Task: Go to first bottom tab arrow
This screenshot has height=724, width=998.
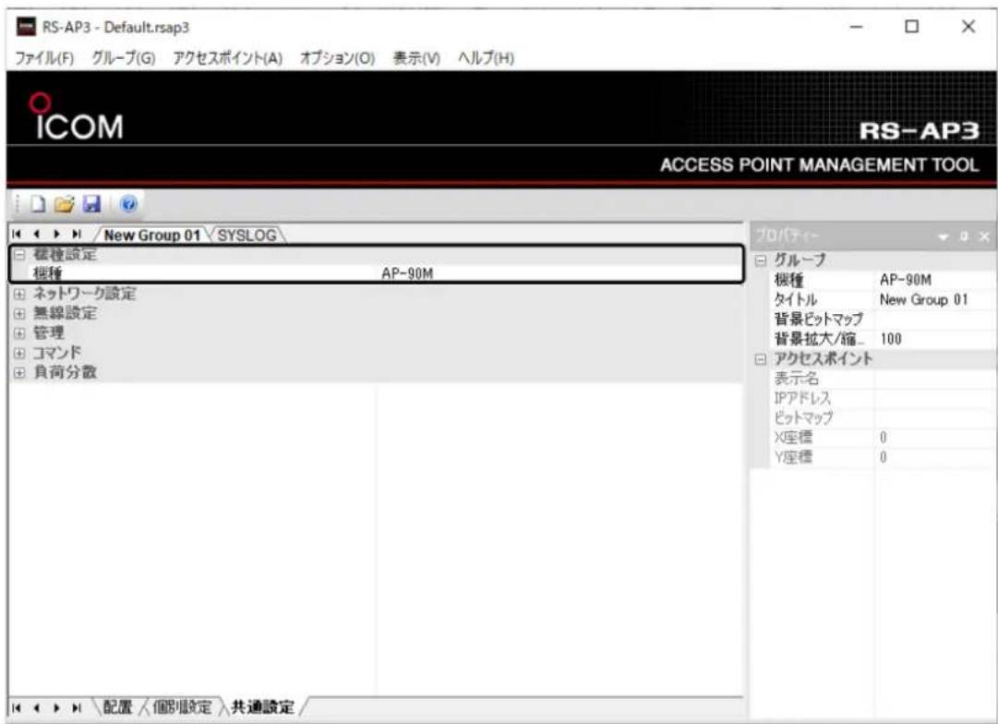Action: [17, 707]
